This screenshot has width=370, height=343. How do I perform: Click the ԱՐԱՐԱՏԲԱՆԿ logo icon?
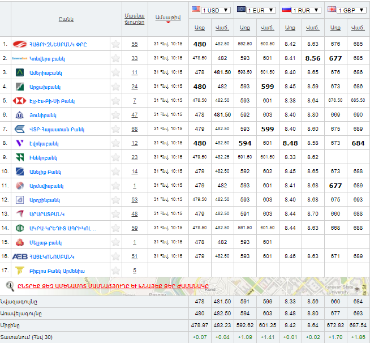20,214
